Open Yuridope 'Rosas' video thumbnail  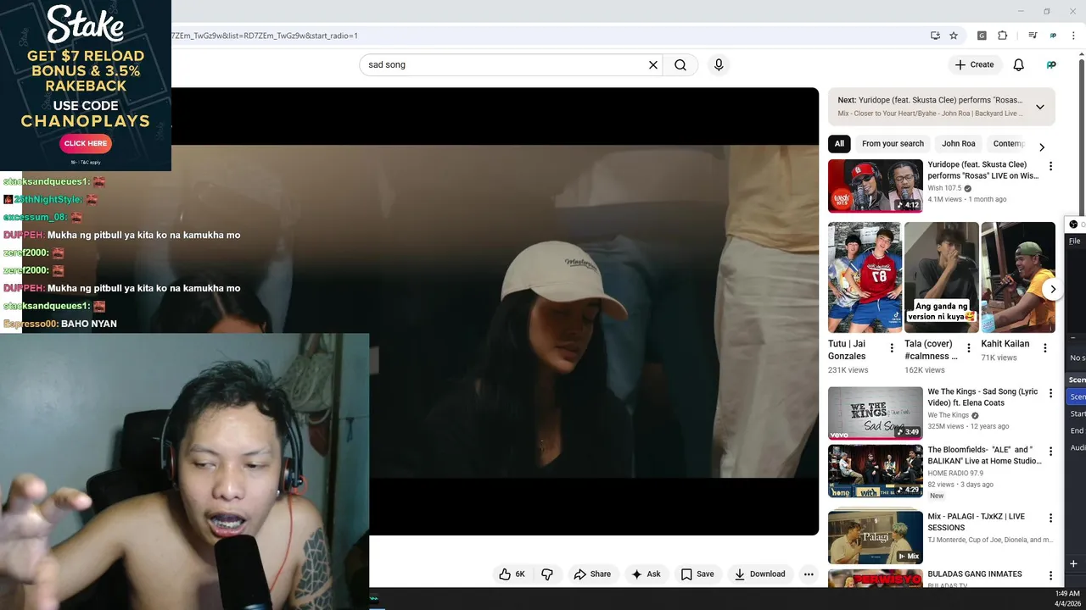pos(876,186)
